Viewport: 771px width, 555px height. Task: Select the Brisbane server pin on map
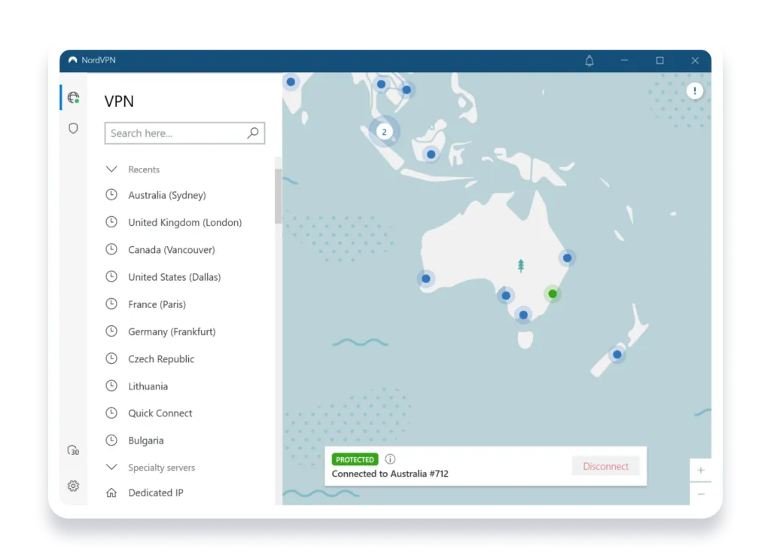567,258
